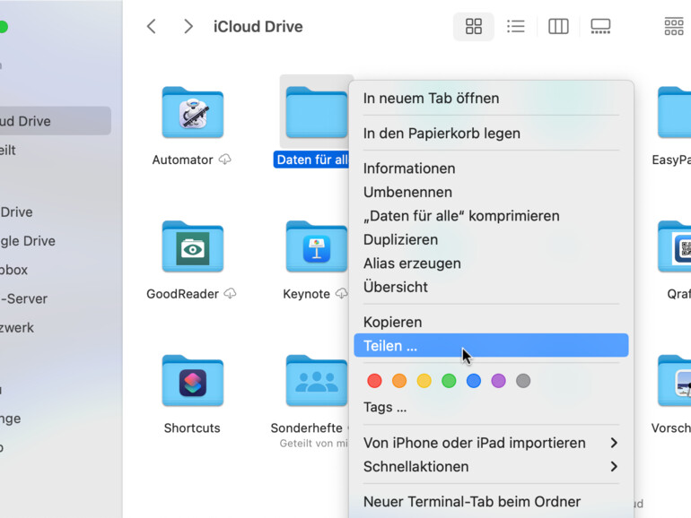This screenshot has width=691, height=518.
Task: Choose Übersicht quick look entry
Action: click(491, 288)
